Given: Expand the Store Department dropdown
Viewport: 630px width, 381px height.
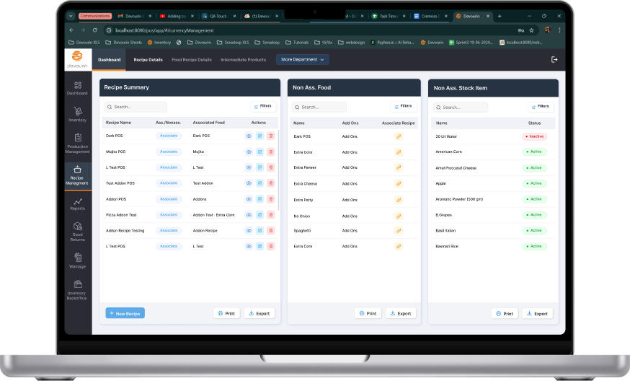Looking at the screenshot, I should point(303,60).
